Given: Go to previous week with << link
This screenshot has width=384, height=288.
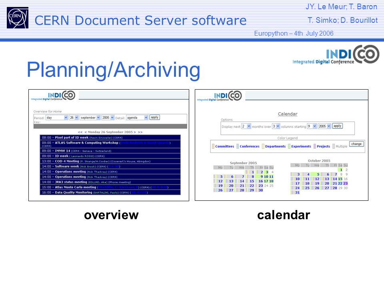Looking at the screenshot, I should pyautogui.click(x=80, y=132).
